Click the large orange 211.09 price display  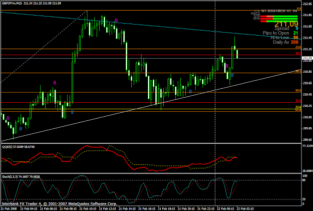pos(286,24)
